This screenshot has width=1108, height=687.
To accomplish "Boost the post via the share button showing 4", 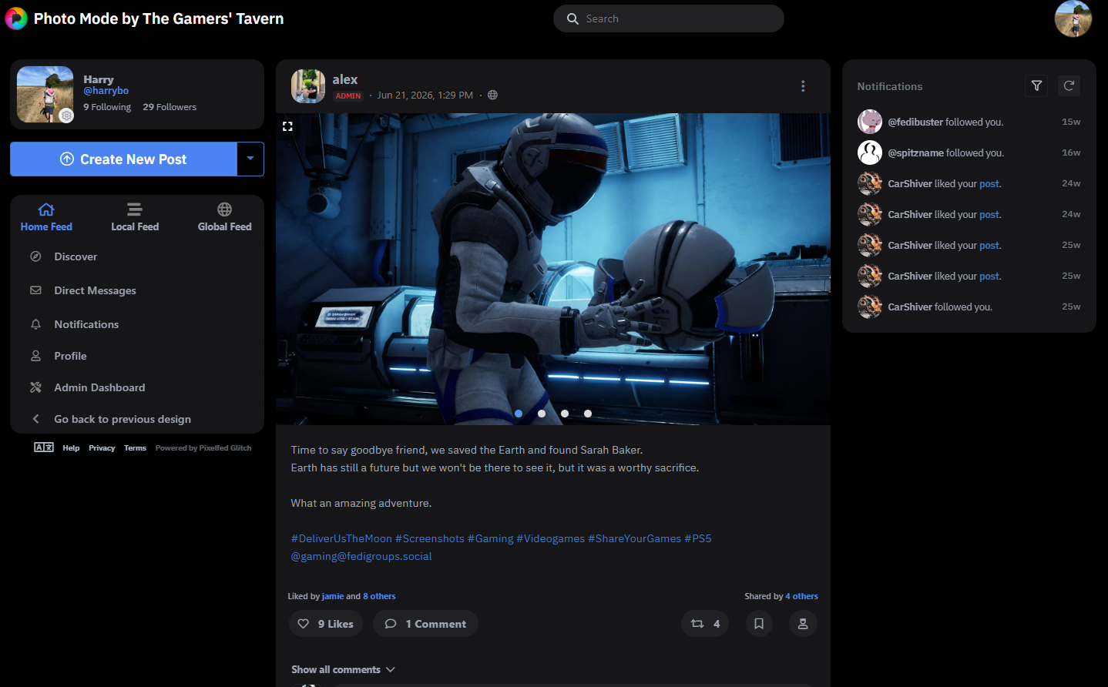I will pos(705,624).
